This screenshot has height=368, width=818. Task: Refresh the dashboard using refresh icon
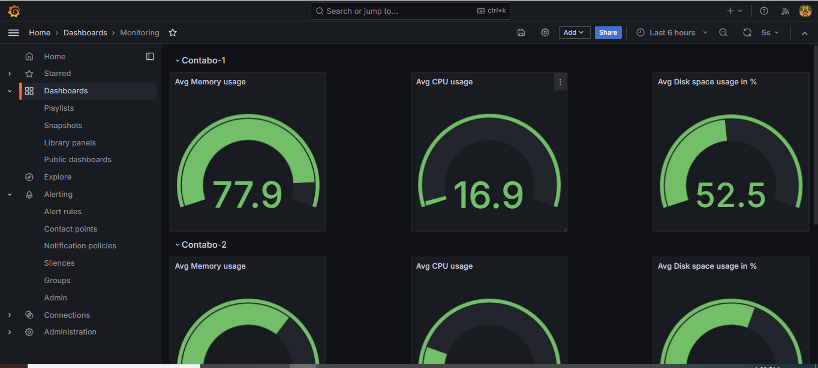point(747,33)
